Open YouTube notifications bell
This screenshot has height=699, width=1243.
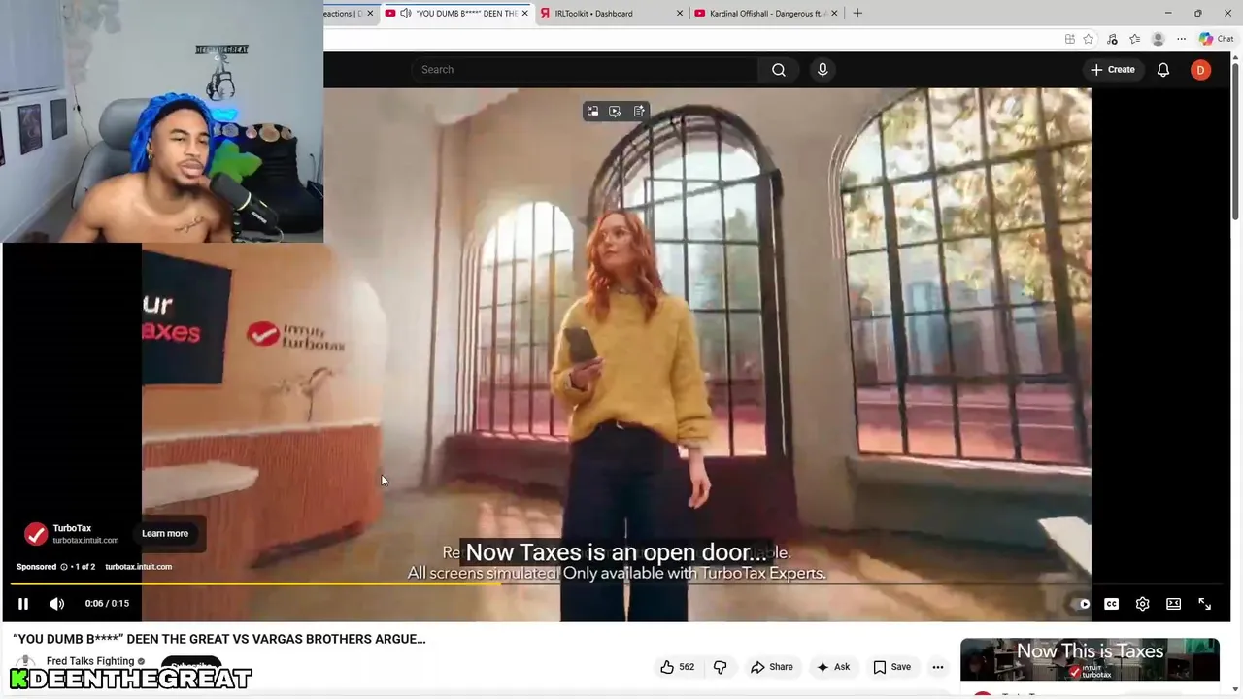point(1163,70)
